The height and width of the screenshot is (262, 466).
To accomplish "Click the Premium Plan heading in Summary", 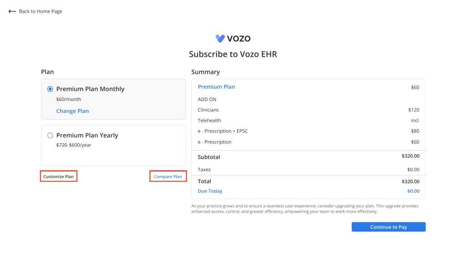I will (216, 87).
